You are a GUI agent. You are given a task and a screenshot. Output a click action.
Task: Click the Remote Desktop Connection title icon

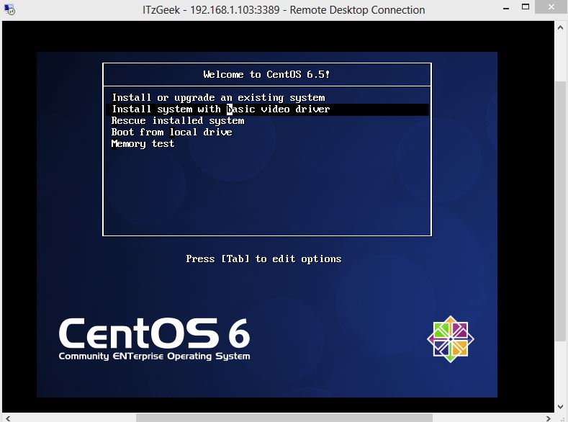[x=9, y=9]
